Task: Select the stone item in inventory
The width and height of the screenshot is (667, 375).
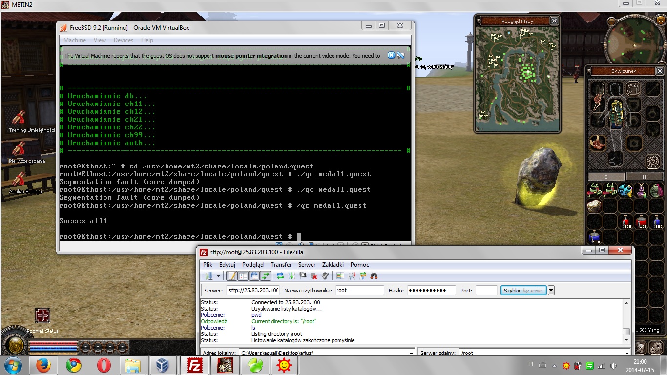Action: [x=594, y=207]
